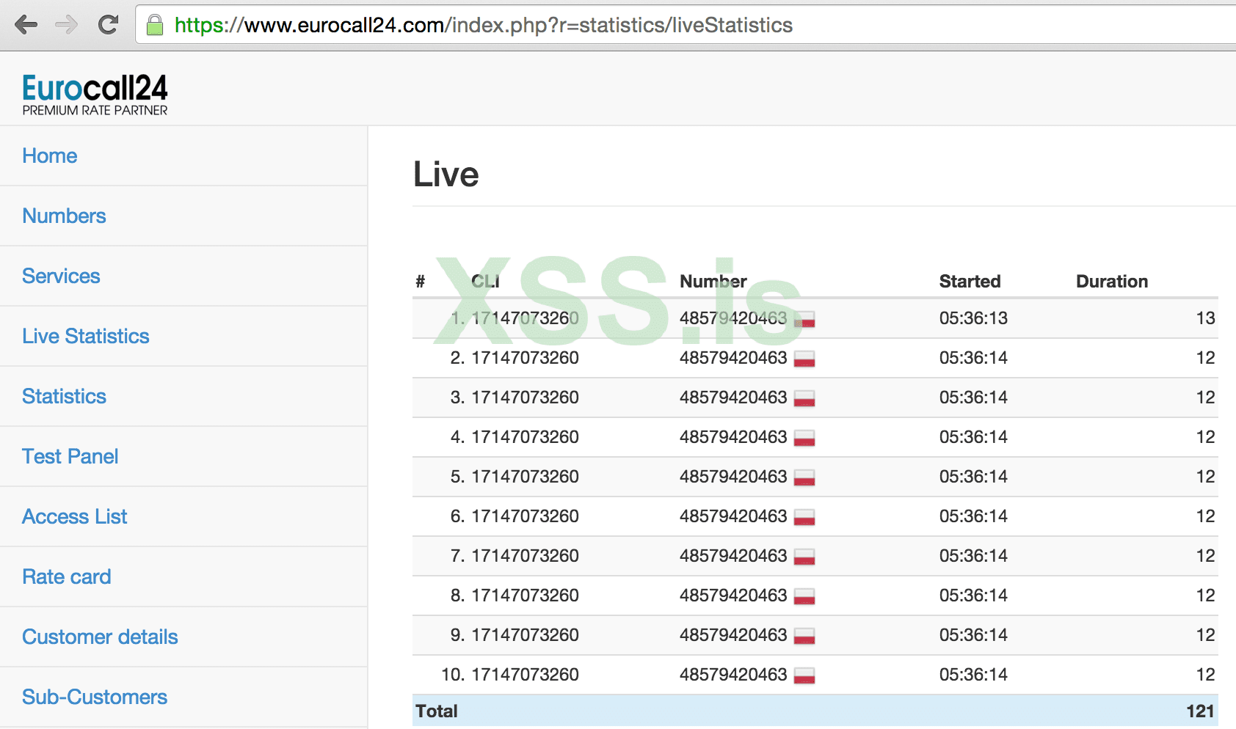Click the browser forward arrow
This screenshot has width=1236, height=729.
point(67,25)
